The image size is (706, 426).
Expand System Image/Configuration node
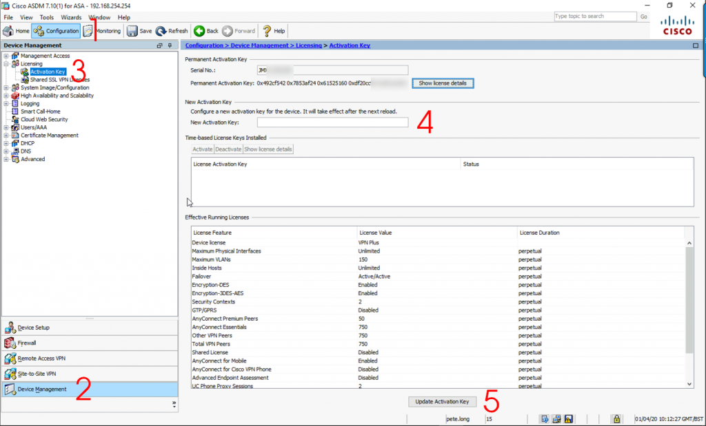[x=6, y=87]
